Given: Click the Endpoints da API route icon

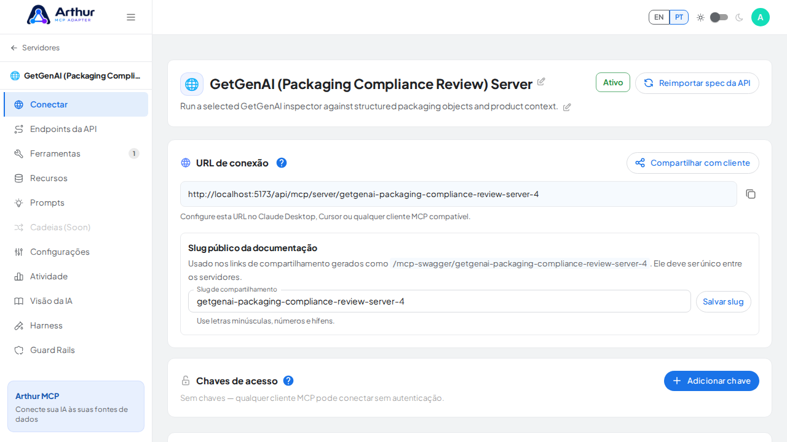Looking at the screenshot, I should point(19,129).
